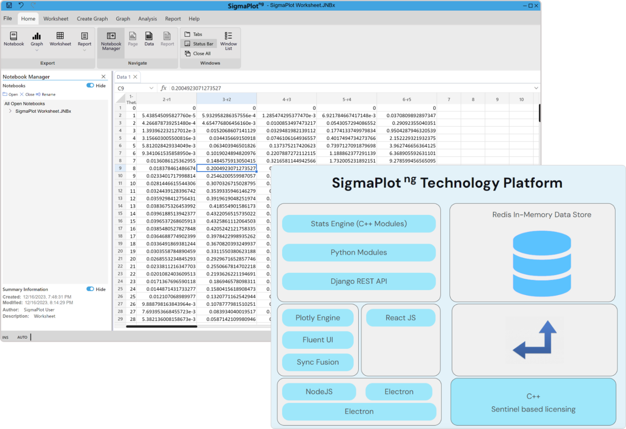Click the horizontal scrollbar thumb under worksheet
Image resolution: width=626 pixels, height=429 pixels.
(162, 326)
